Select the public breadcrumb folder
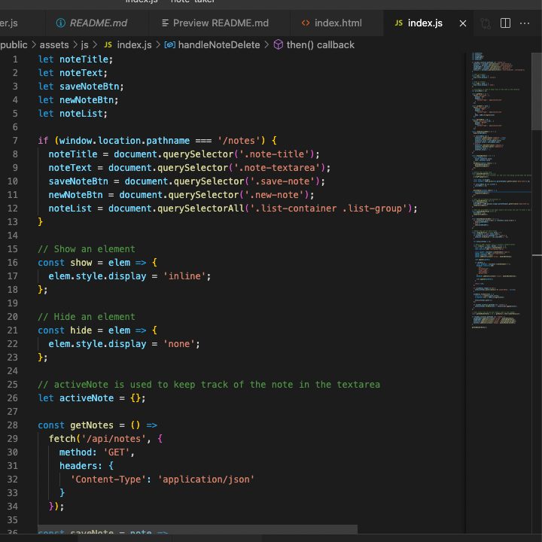The width and height of the screenshot is (542, 542). coord(14,45)
